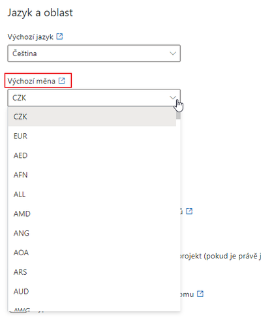Open help link icon beside Výchozí měna
This screenshot has height=327, width=261.
(62, 81)
